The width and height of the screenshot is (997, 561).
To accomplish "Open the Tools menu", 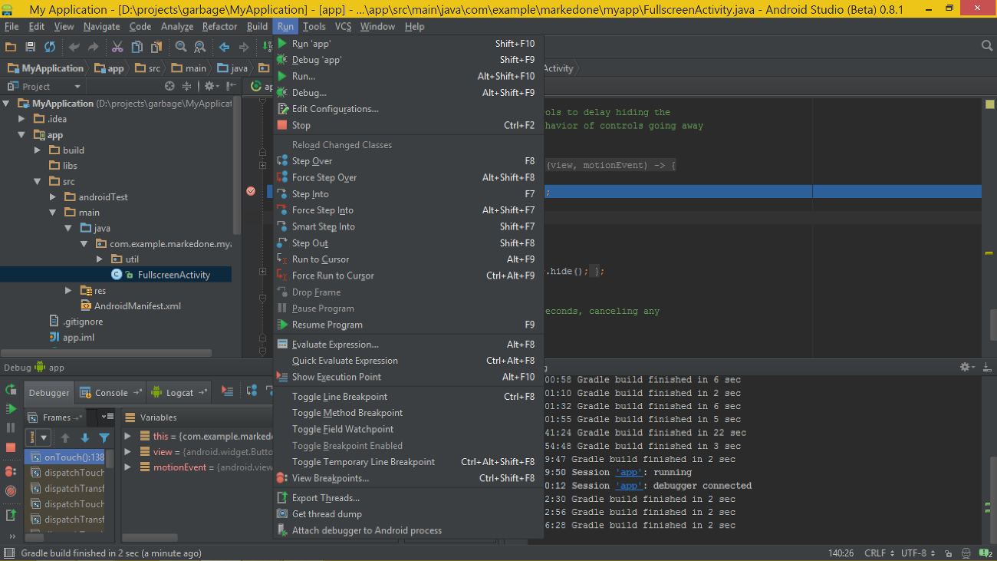I will (x=314, y=26).
